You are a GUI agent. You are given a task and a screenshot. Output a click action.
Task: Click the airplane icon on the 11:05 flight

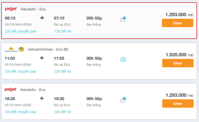tap(42, 58)
